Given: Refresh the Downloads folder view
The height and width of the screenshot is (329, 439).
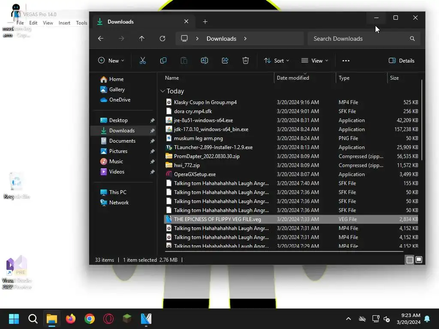Looking at the screenshot, I should coord(162,39).
